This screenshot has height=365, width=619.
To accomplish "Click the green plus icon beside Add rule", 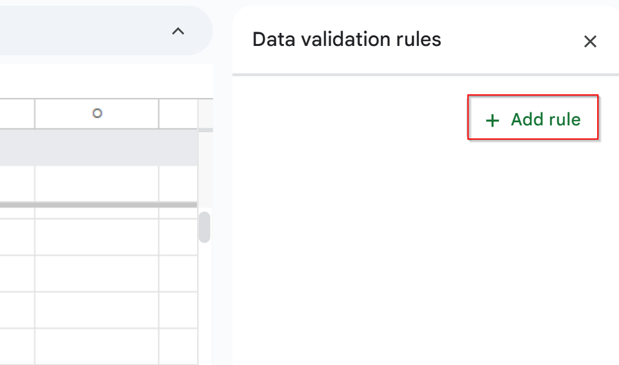I will point(492,120).
